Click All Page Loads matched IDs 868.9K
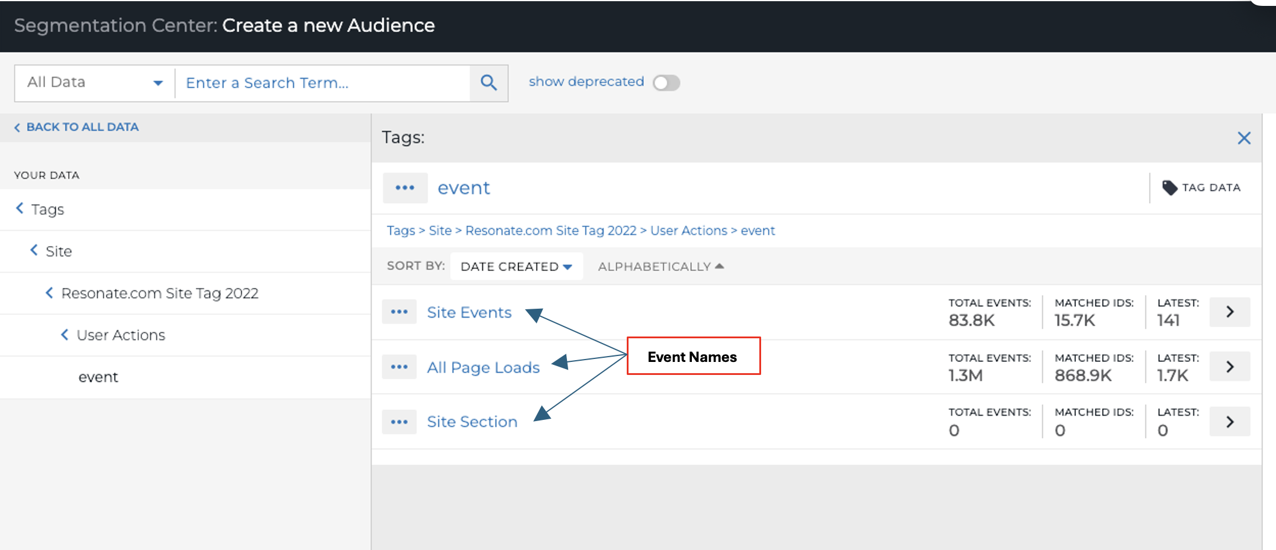Screen dimensions: 1276x550 click(x=1083, y=376)
